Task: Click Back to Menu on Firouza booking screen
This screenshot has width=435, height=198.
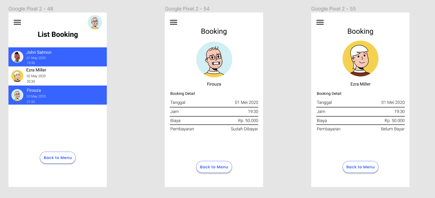Action: pos(214,167)
